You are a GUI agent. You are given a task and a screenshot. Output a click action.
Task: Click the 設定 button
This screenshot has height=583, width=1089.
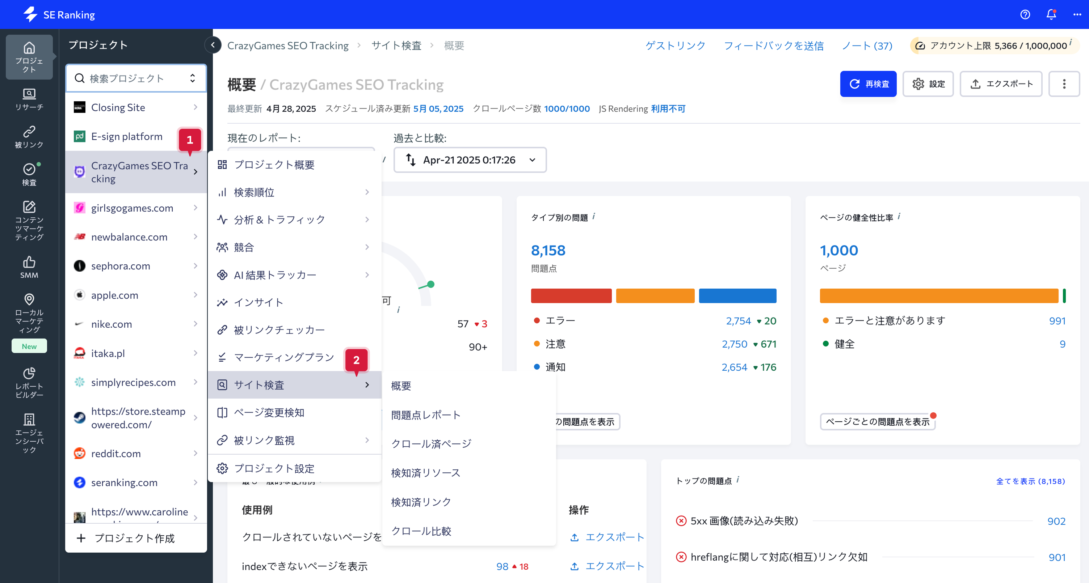click(928, 84)
